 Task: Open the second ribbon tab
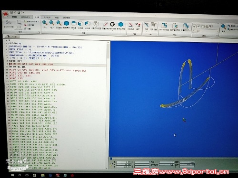(x=25, y=17)
